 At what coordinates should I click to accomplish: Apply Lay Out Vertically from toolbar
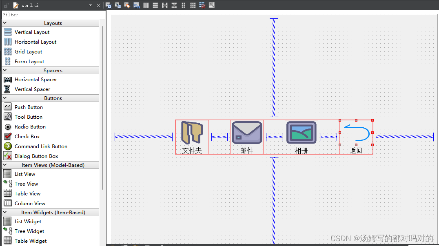click(155, 5)
